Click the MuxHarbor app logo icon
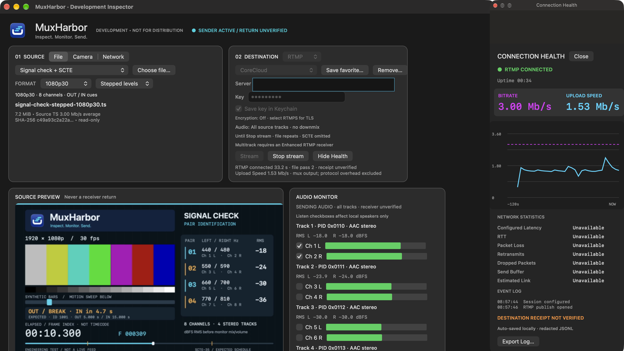Viewport: 624px width, 351px height. [18, 31]
